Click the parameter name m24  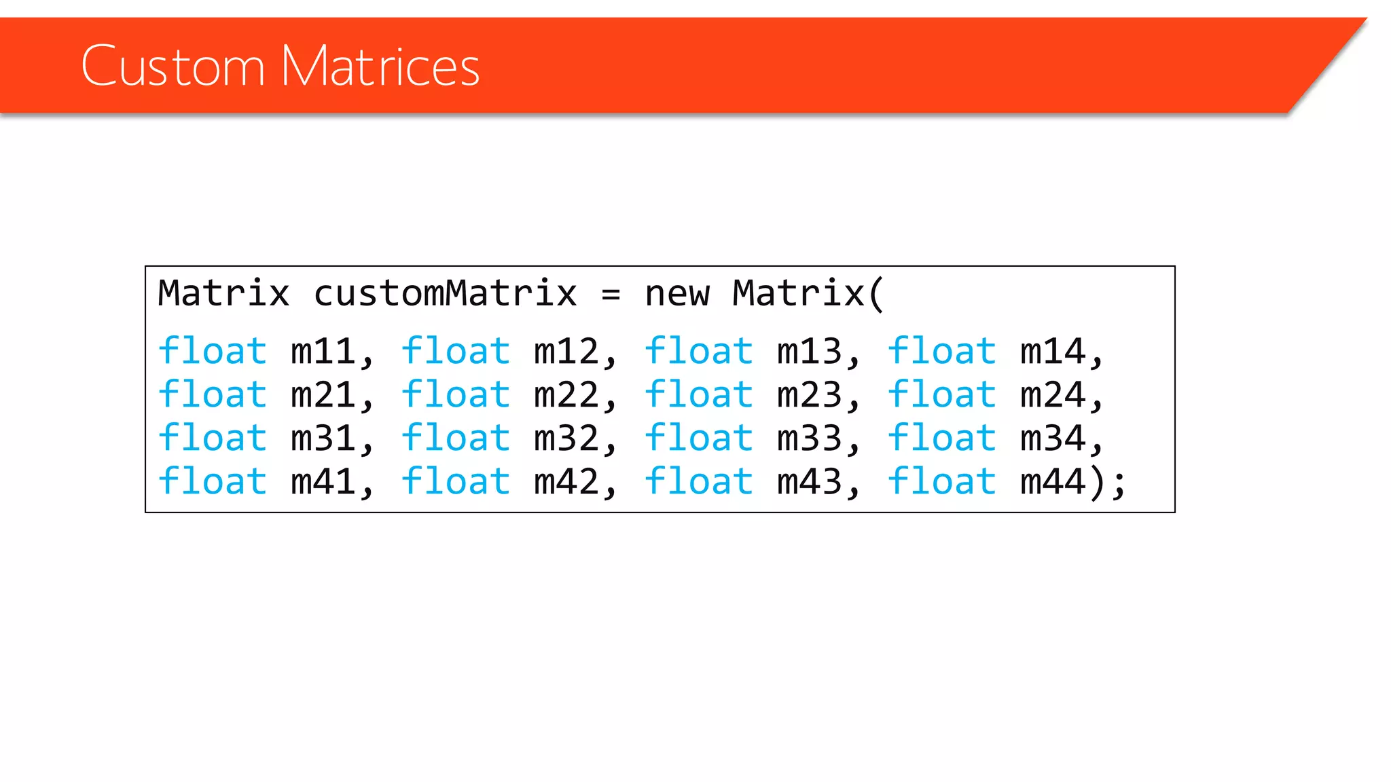pos(1053,395)
